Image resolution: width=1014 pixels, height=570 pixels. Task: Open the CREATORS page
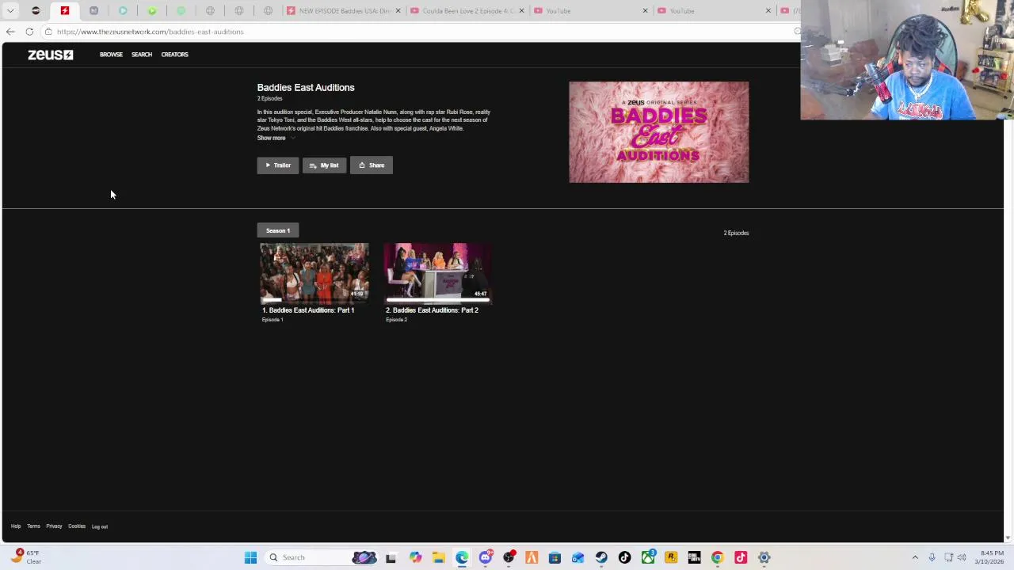tap(174, 55)
